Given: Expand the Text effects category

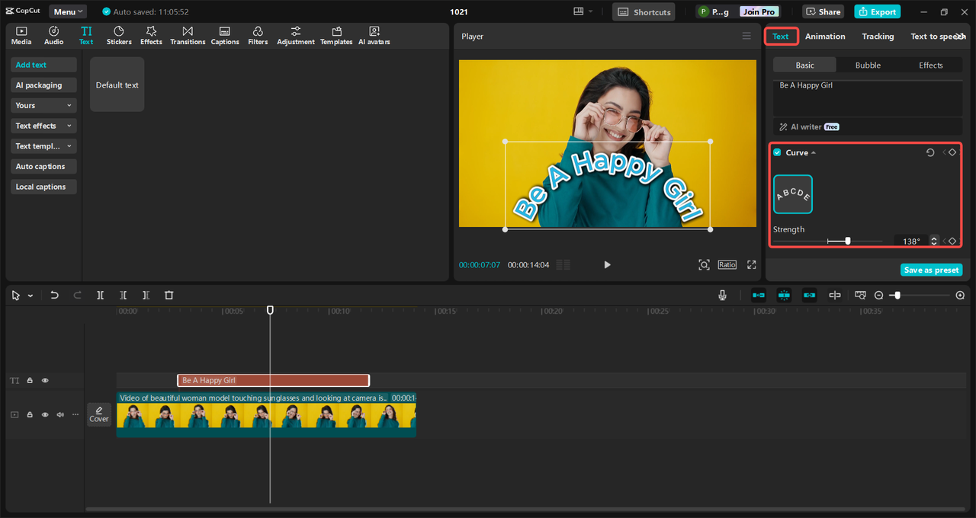Looking at the screenshot, I should (x=43, y=126).
